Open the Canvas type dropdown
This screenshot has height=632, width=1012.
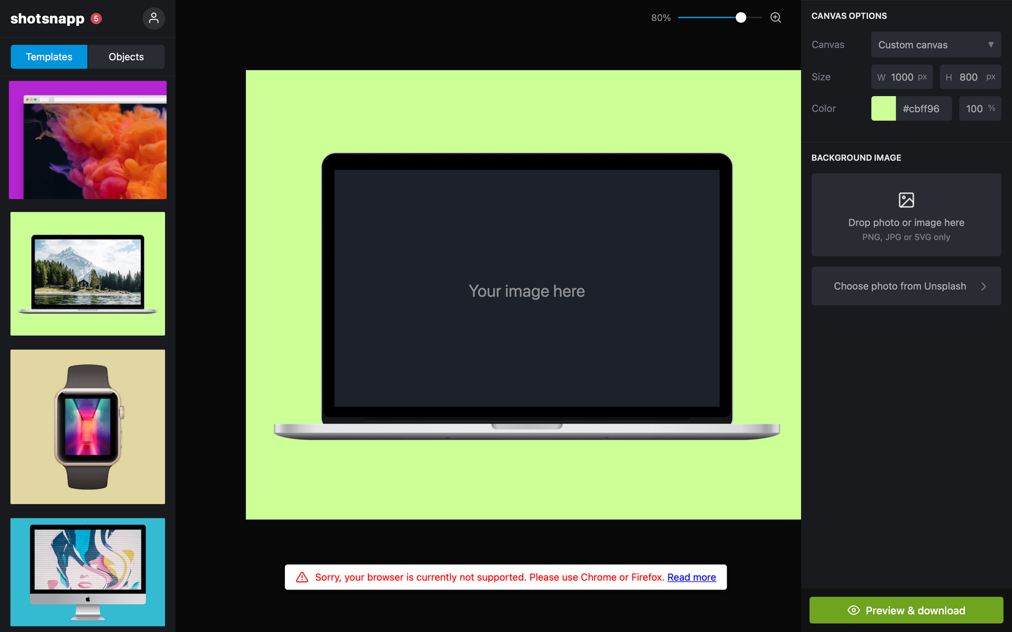pyautogui.click(x=936, y=44)
